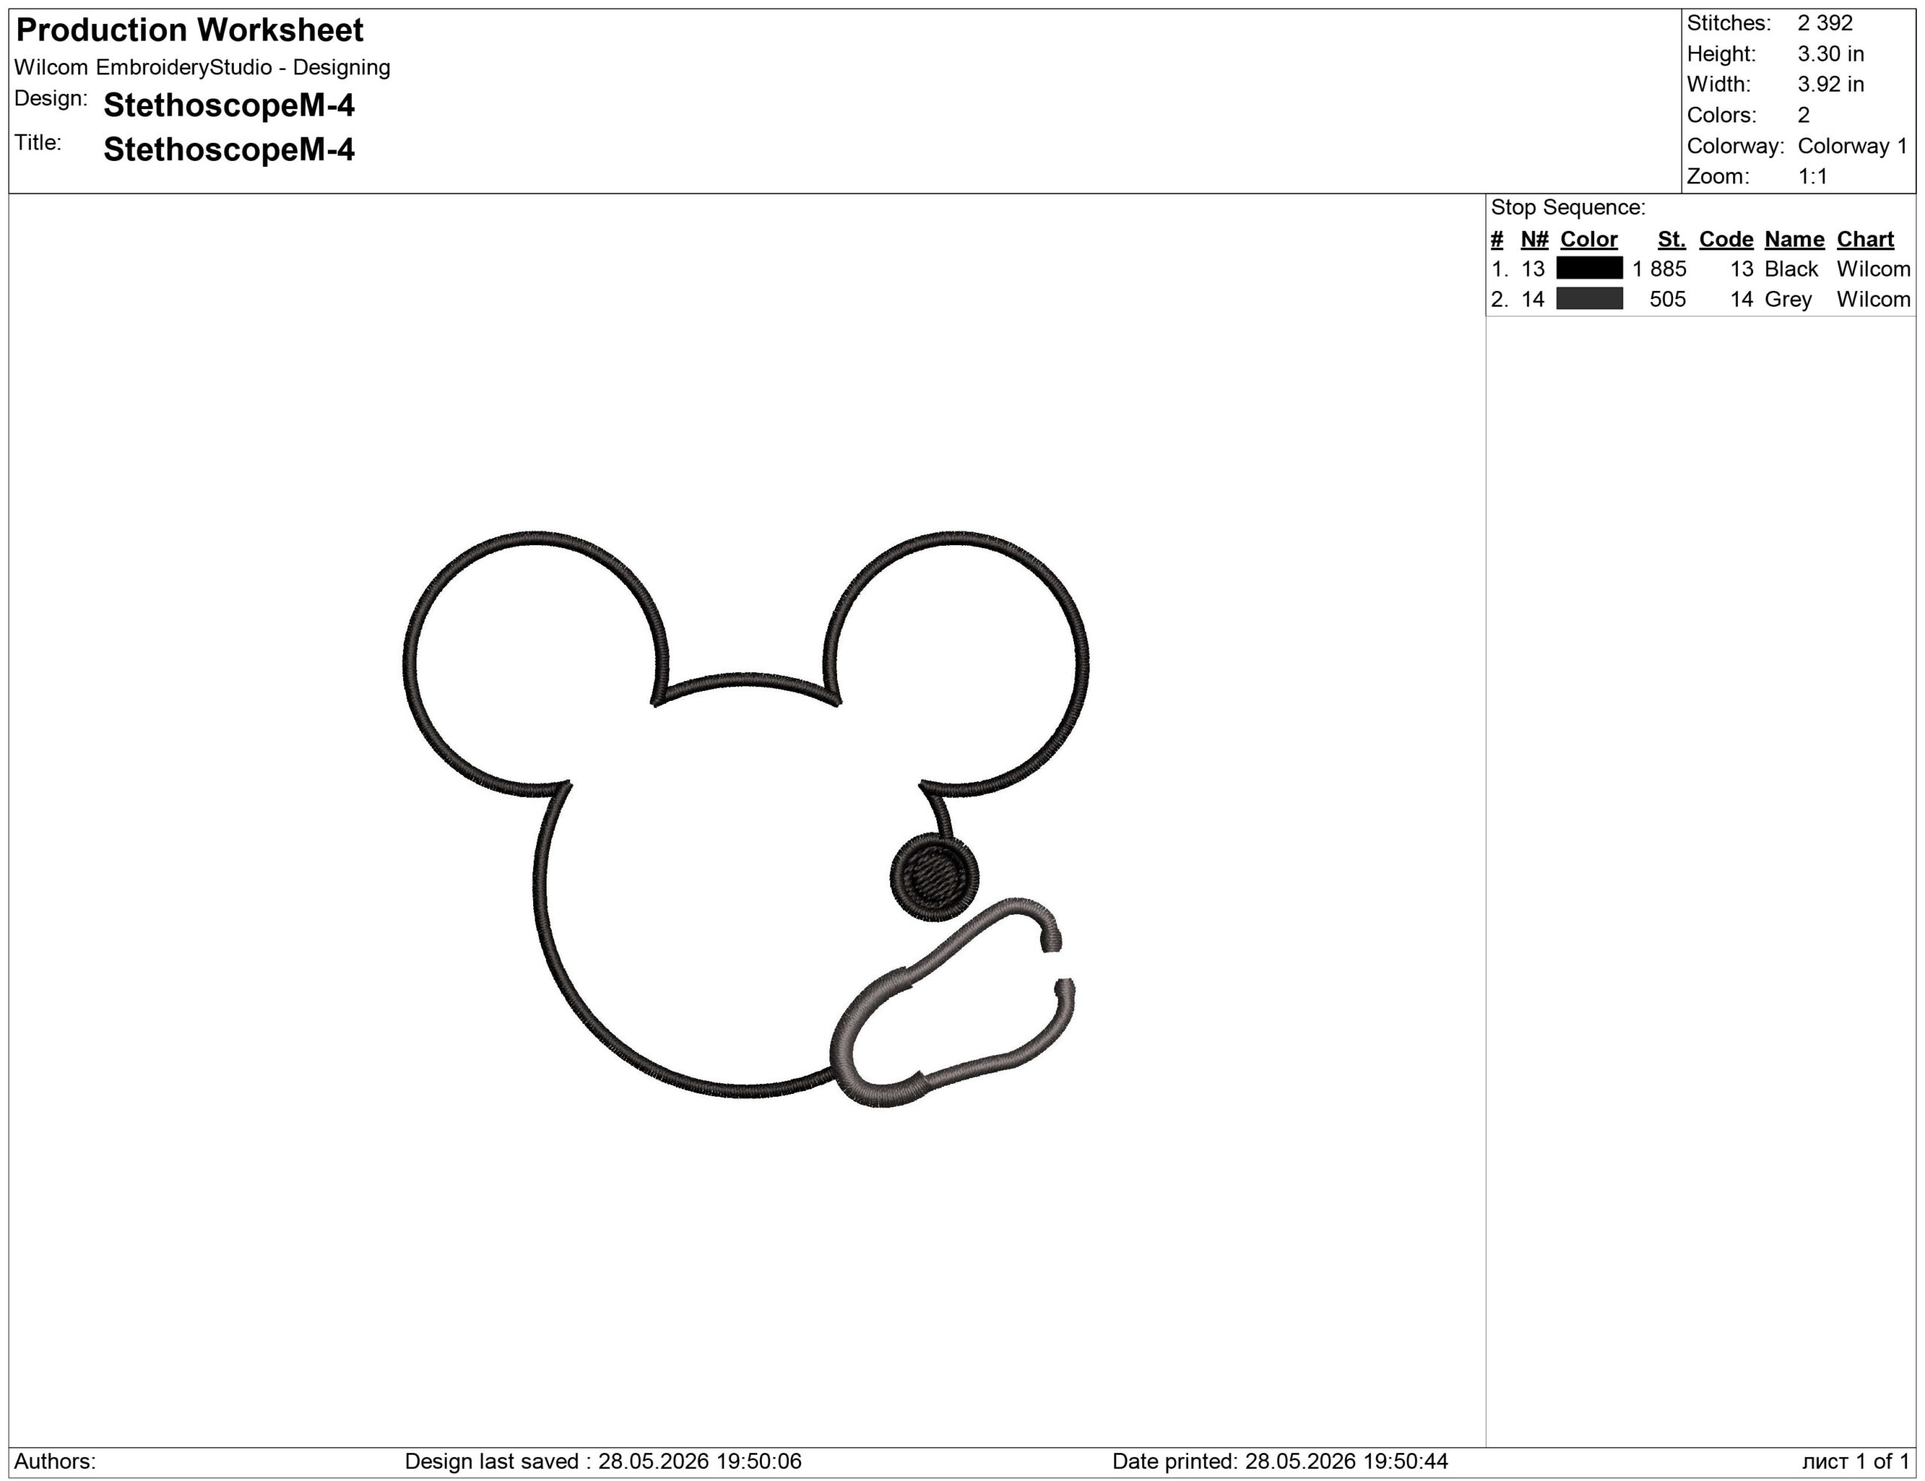The width and height of the screenshot is (1925, 1481).
Task: Click the St. column header
Action: coord(1671,239)
